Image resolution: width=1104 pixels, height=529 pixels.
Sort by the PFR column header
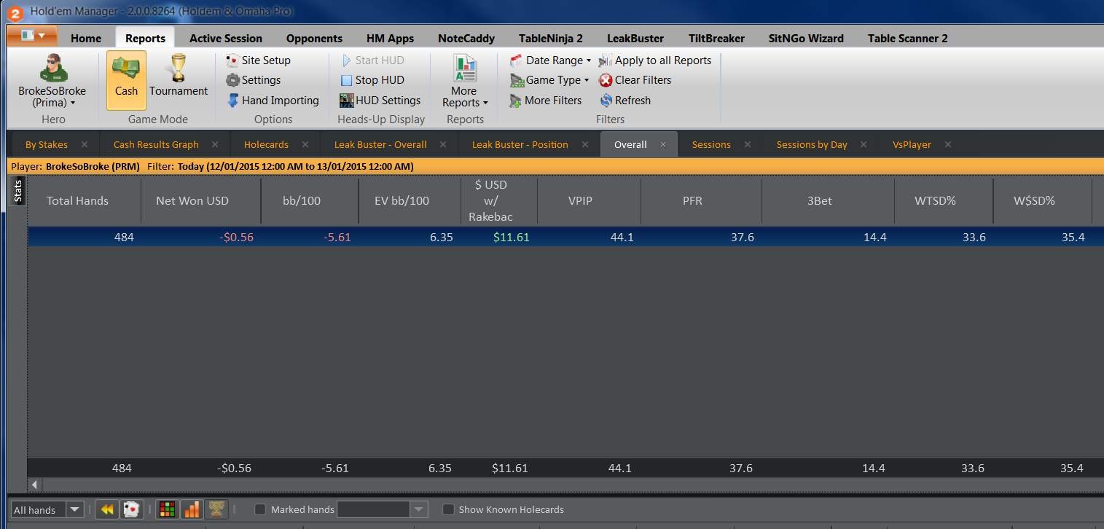pyautogui.click(x=692, y=200)
